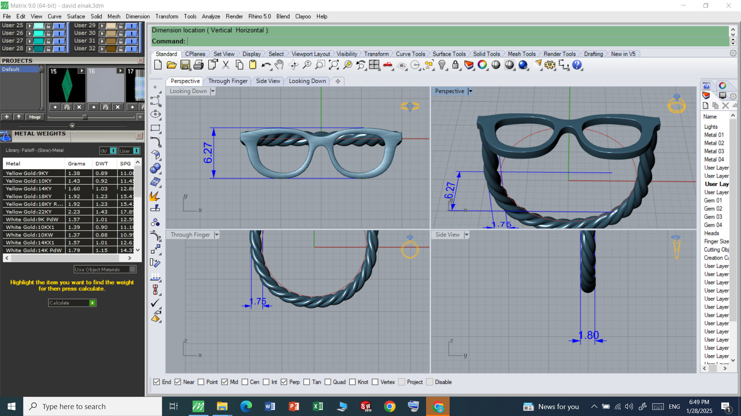Image resolution: width=741 pixels, height=416 pixels.
Task: Expand the User 30 layer arrow
Action: pyautogui.click(x=102, y=33)
